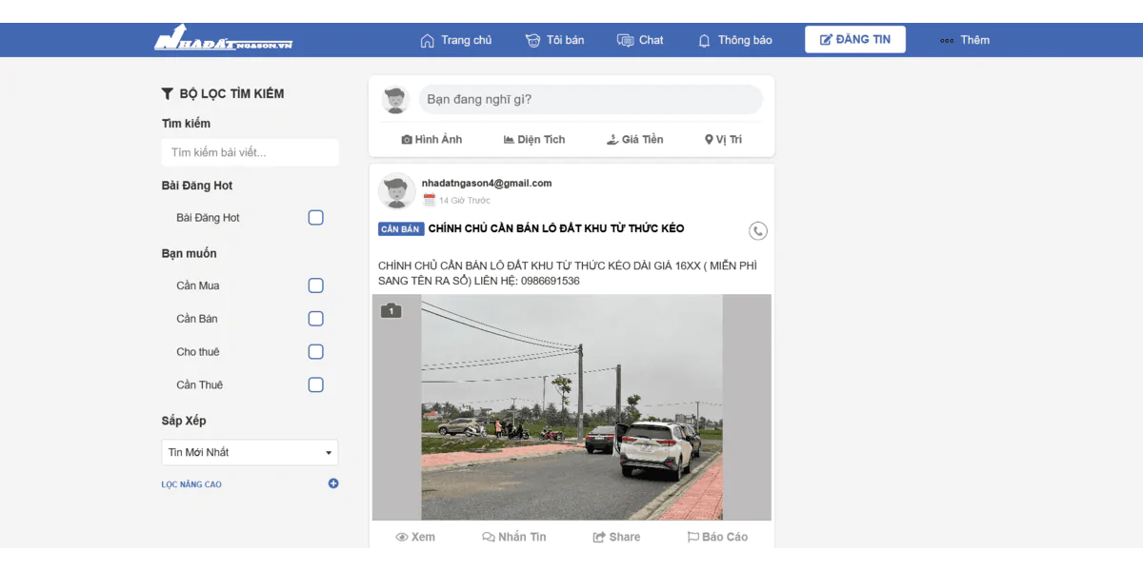Choose the Giá Tiền price option
1143x571 pixels.
(634, 139)
